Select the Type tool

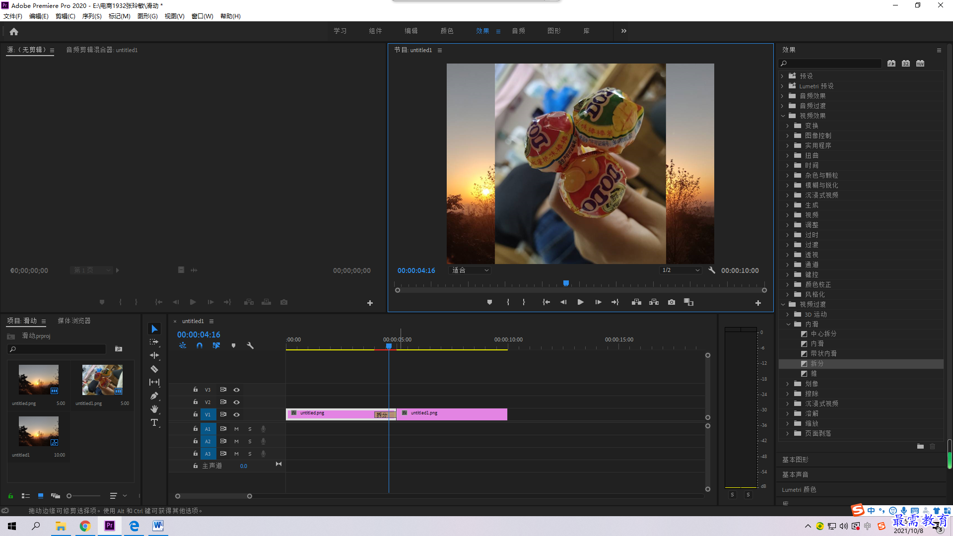coord(154,422)
